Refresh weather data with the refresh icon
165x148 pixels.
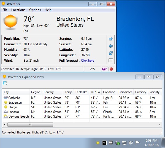[110, 53]
